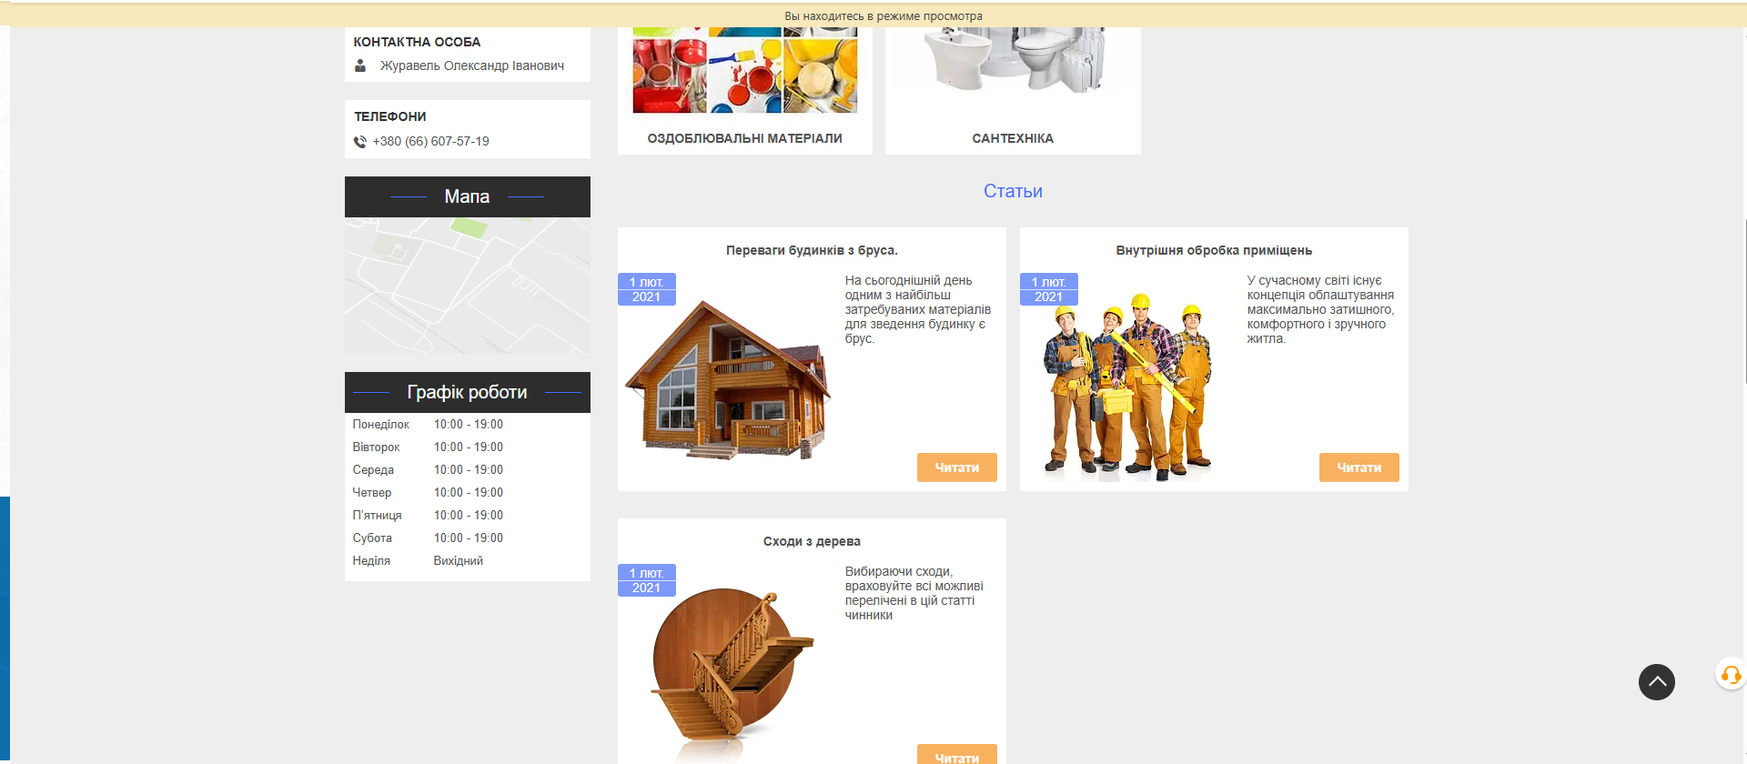Open the Оздоблювальні матеріали category
Image resolution: width=1747 pixels, height=764 pixels.
click(744, 138)
